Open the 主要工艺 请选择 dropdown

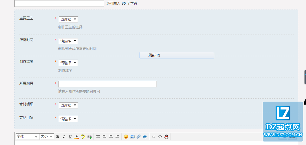pyautogui.click(x=68, y=19)
